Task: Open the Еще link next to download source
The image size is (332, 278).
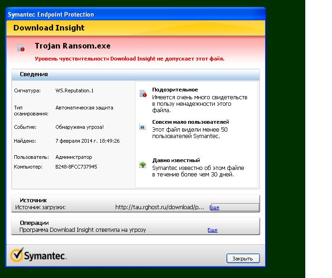Action: click(x=214, y=208)
